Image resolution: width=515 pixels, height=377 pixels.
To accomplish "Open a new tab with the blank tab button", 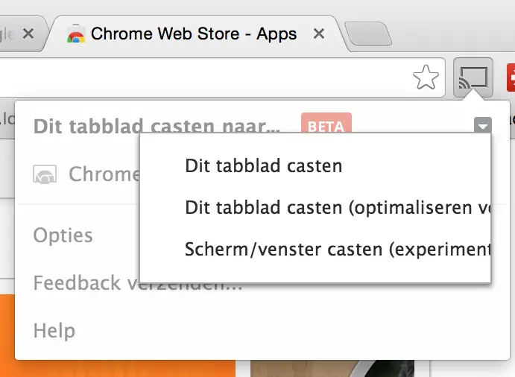I will point(368,34).
